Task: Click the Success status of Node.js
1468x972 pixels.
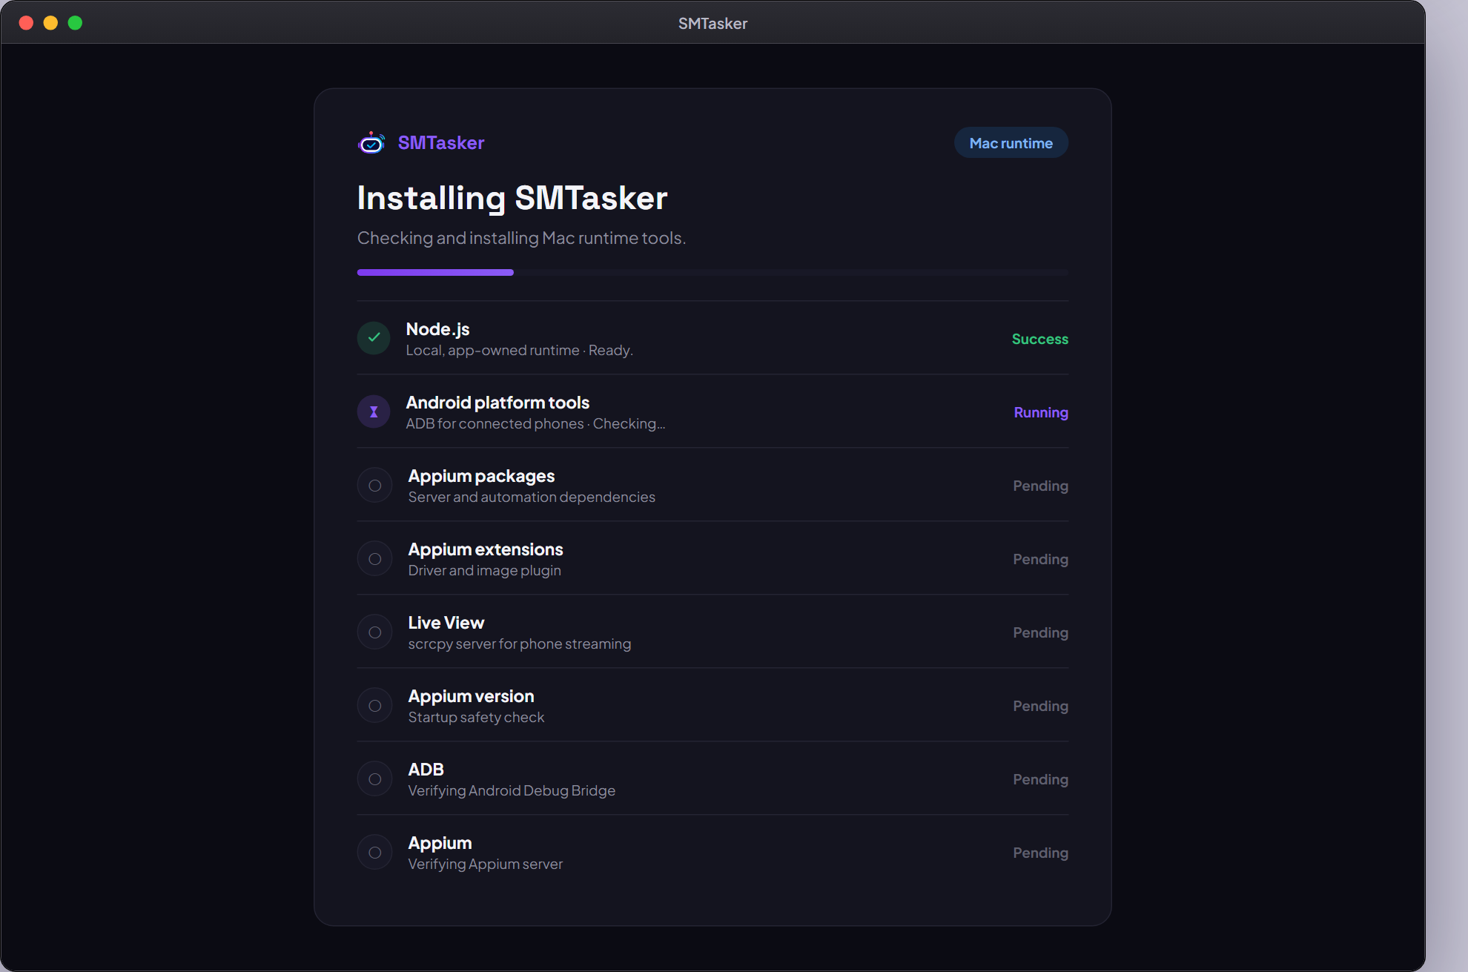Action: pyautogui.click(x=1040, y=339)
